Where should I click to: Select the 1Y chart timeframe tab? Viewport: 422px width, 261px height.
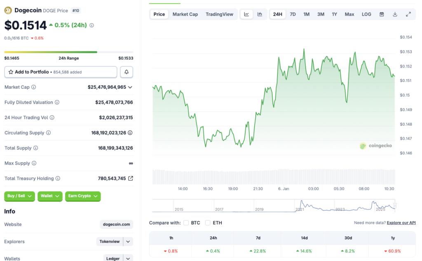[335, 14]
